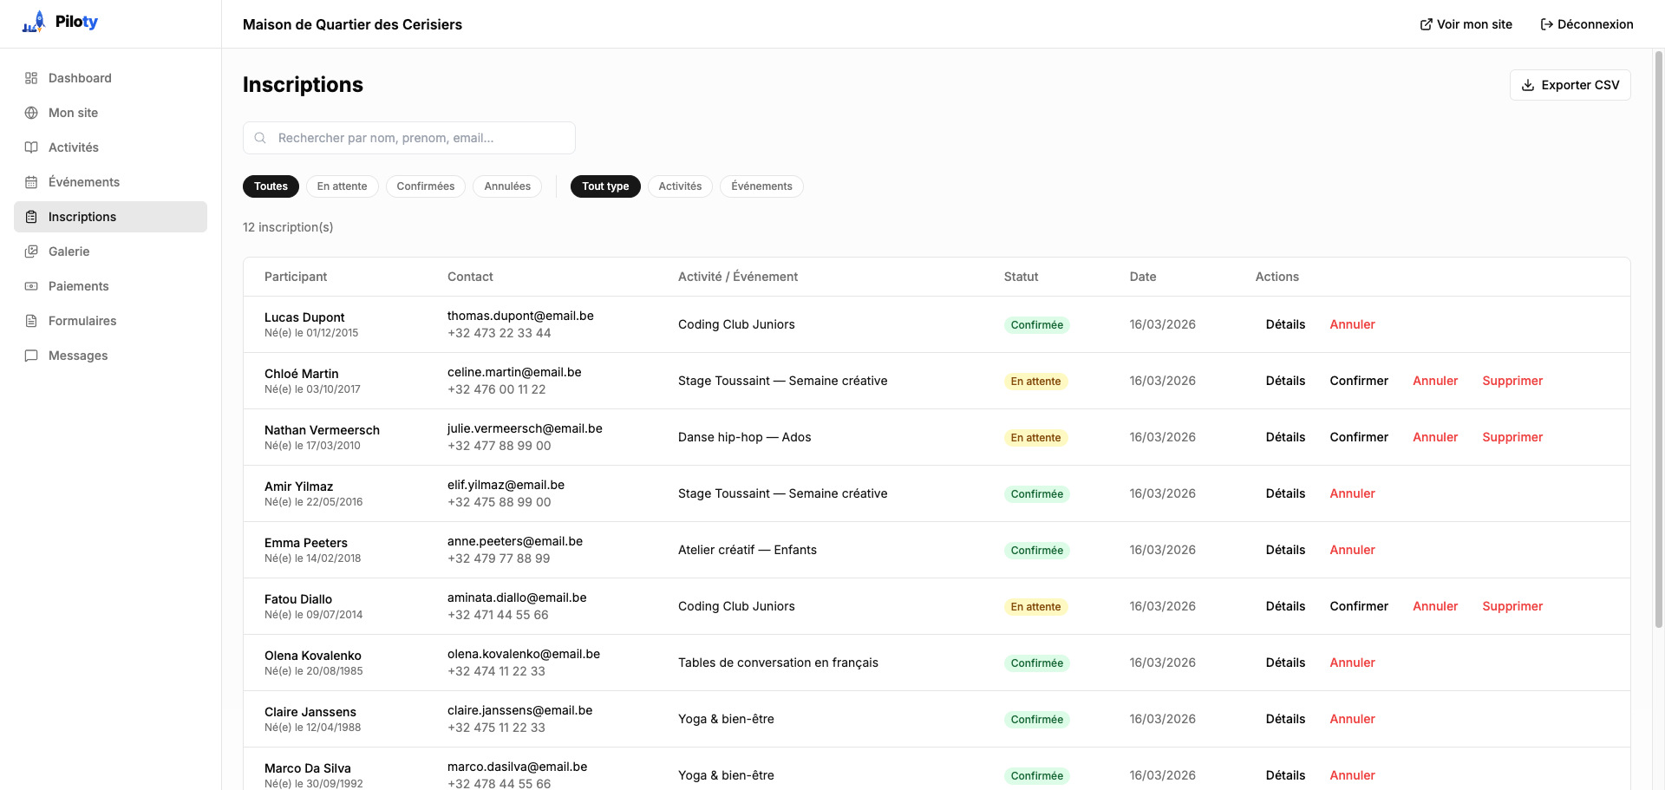The width and height of the screenshot is (1665, 790).
Task: Click the globe icon for Mon site
Action: pos(31,113)
